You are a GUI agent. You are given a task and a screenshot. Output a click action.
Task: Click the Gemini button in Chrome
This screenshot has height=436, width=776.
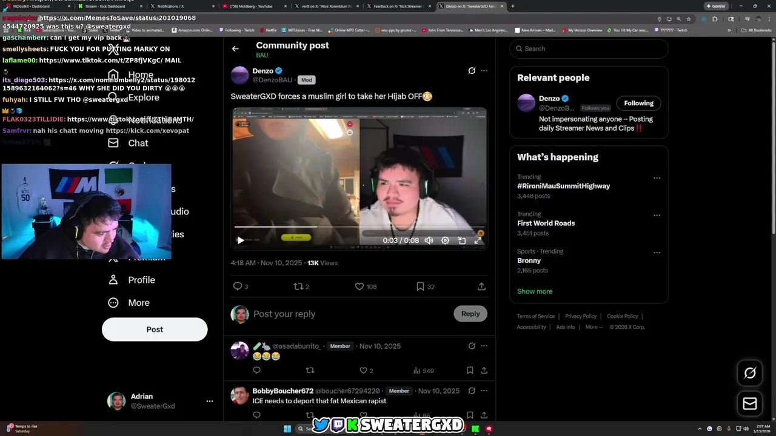click(715, 6)
